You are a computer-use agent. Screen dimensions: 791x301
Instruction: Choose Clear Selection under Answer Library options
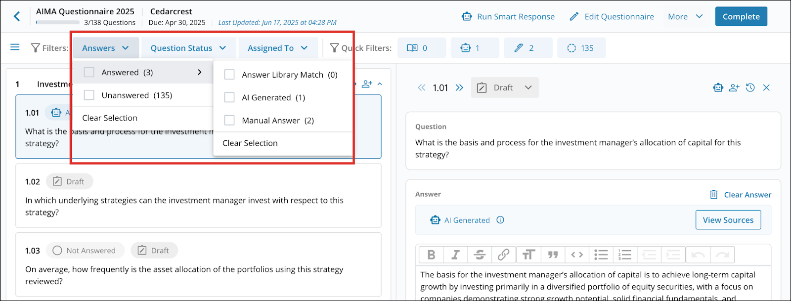pos(250,143)
